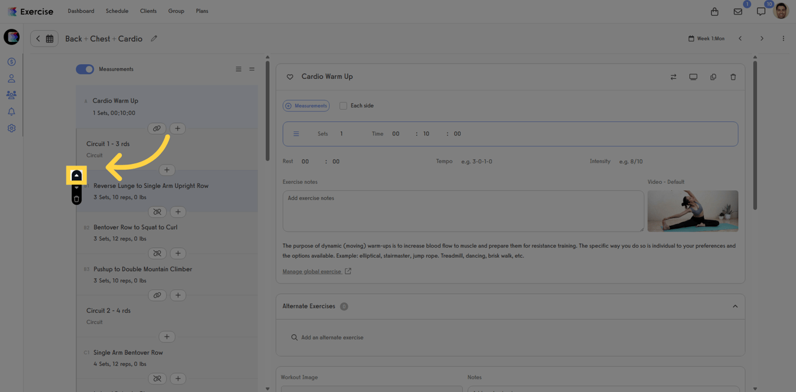Edit workout title with pencil icon
796x392 pixels.
(154, 38)
